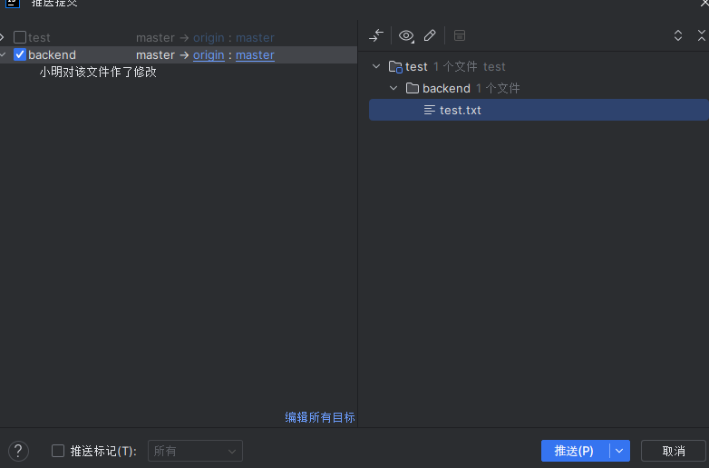Click the Show Diff arrows icon
The height and width of the screenshot is (468, 709).
coord(376,35)
